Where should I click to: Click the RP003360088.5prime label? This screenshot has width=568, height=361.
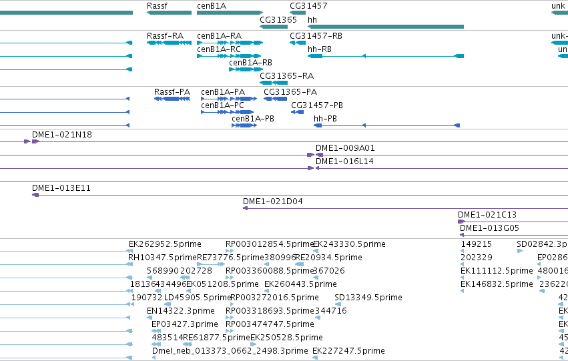click(x=269, y=271)
